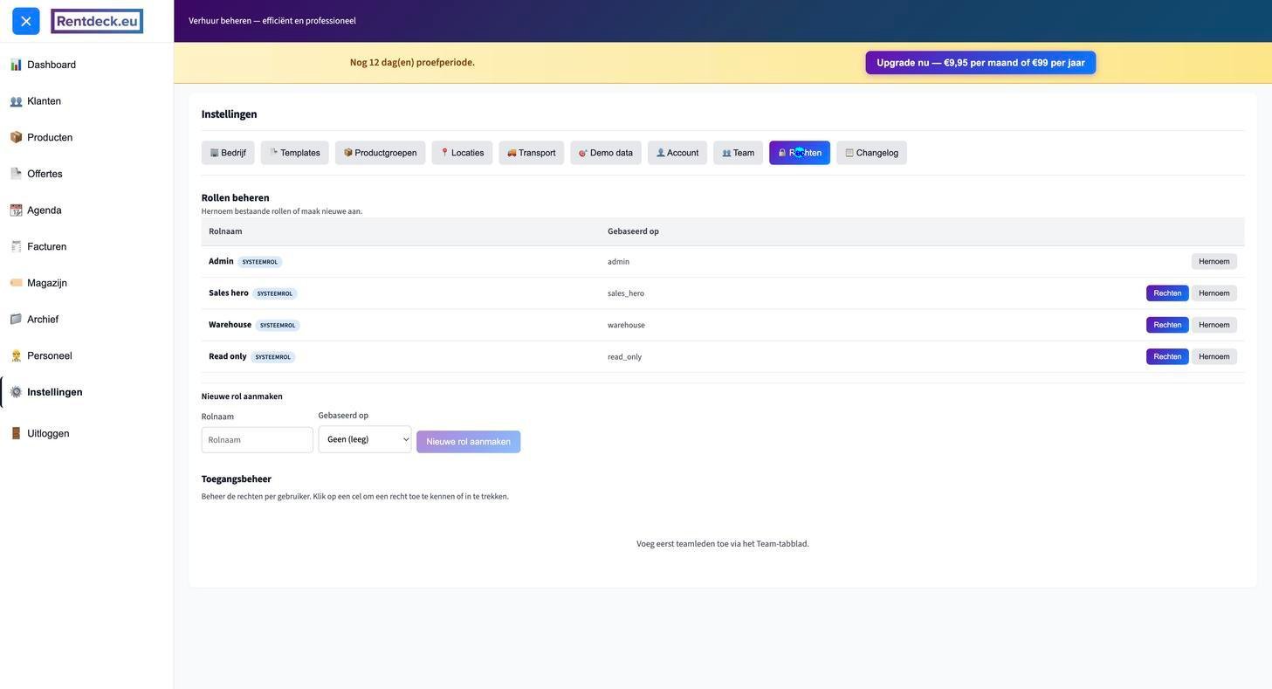1272x689 pixels.
Task: Click the Magazijn icon in sidebar
Action: [x=16, y=283]
